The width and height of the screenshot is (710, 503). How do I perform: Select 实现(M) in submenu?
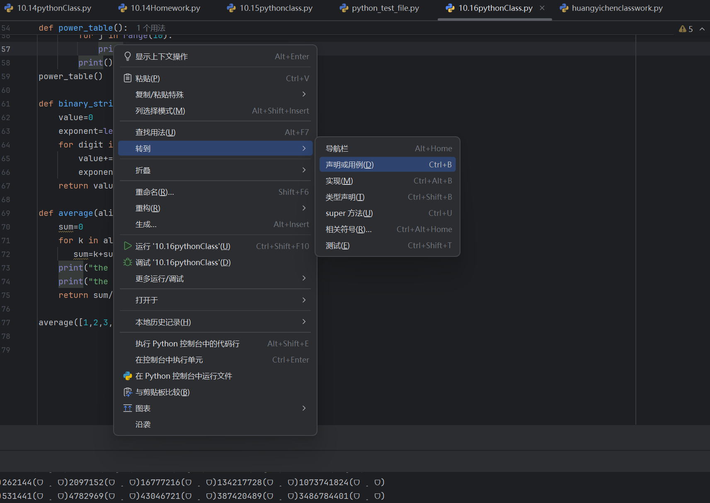tap(388, 181)
